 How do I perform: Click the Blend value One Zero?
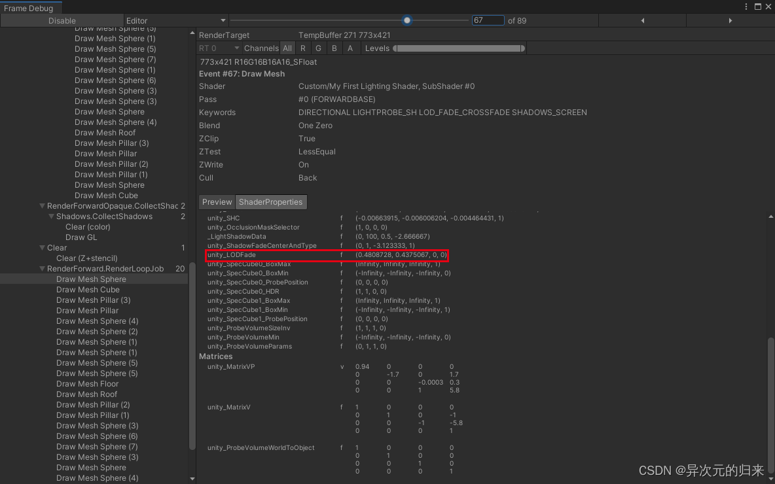click(315, 126)
